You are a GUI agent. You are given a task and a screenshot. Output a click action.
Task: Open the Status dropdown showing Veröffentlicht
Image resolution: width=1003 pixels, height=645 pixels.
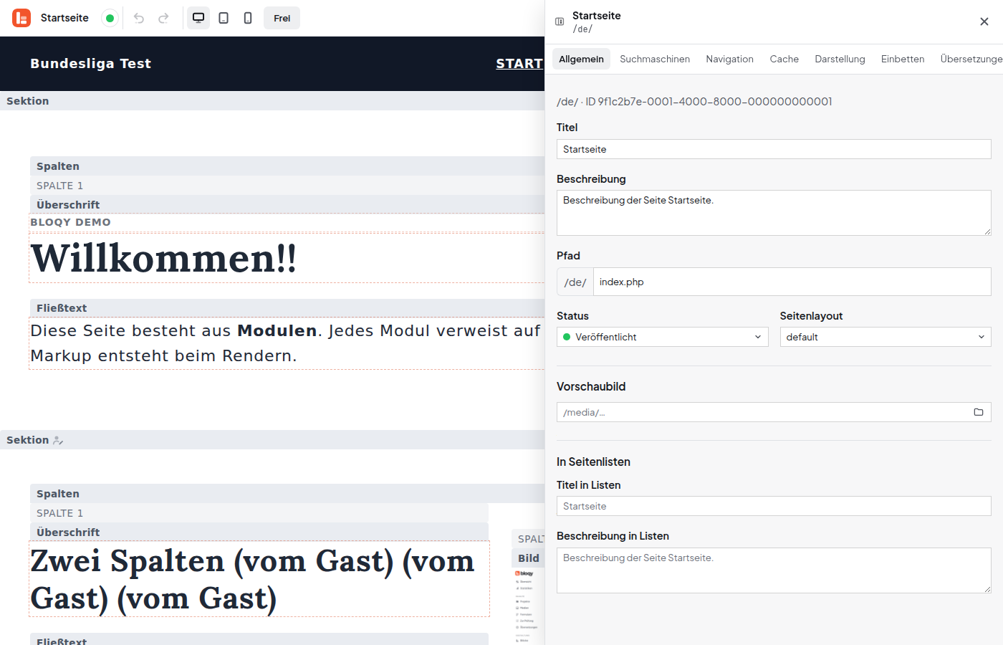coord(663,337)
